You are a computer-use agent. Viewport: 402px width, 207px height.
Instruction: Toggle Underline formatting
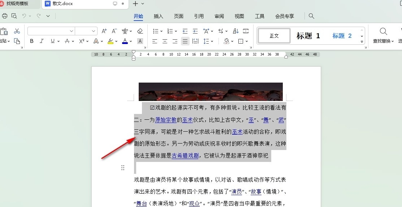click(53, 41)
